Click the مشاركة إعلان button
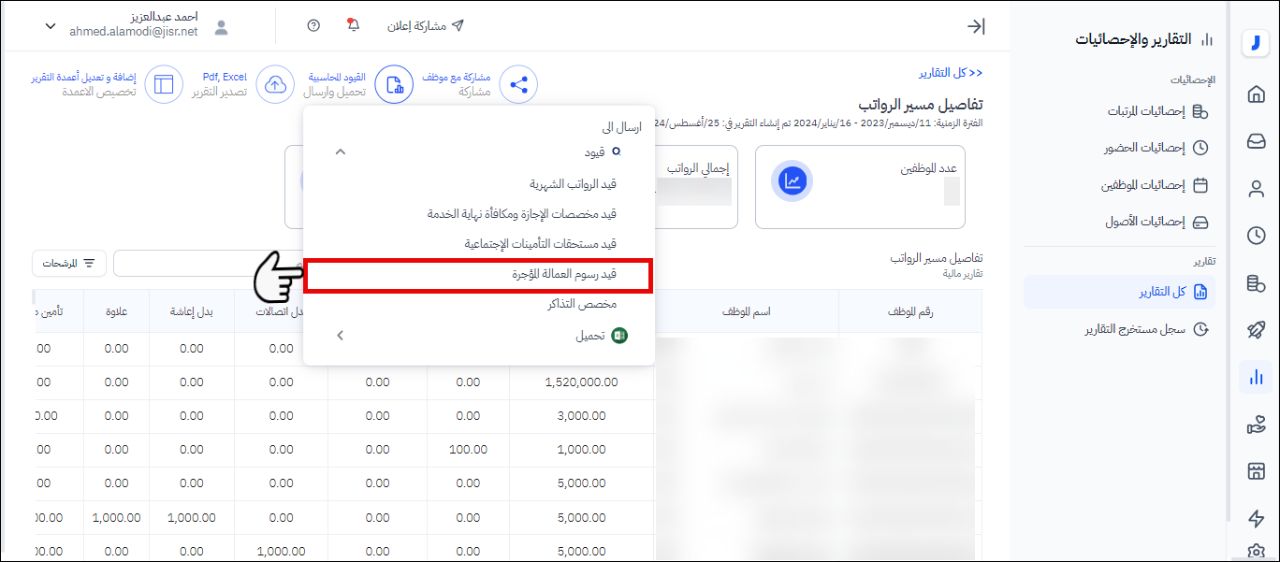The image size is (1280, 562). (426, 25)
